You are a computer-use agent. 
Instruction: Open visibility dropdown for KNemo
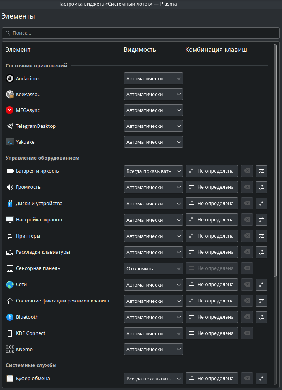click(x=153, y=350)
